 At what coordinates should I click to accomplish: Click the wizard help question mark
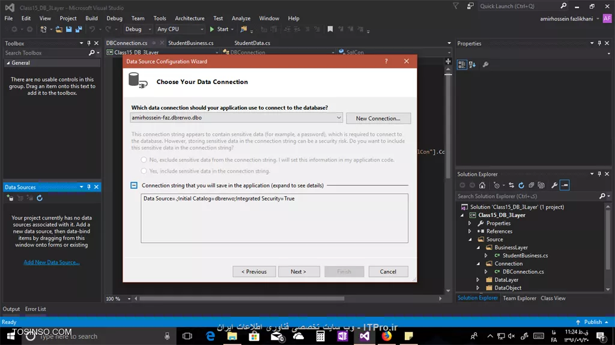coord(386,61)
